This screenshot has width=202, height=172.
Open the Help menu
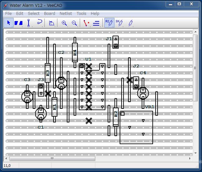click(95, 13)
